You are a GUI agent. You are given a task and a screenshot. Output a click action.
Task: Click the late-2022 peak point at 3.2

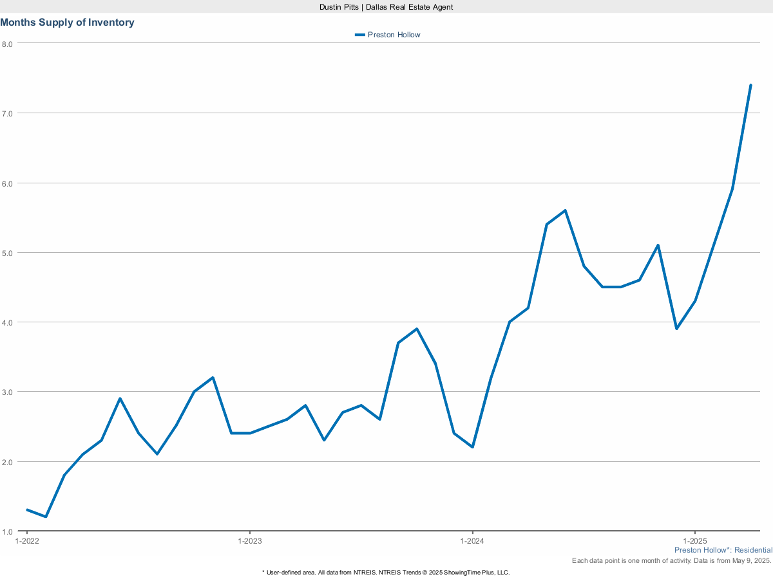pyautogui.click(x=213, y=378)
